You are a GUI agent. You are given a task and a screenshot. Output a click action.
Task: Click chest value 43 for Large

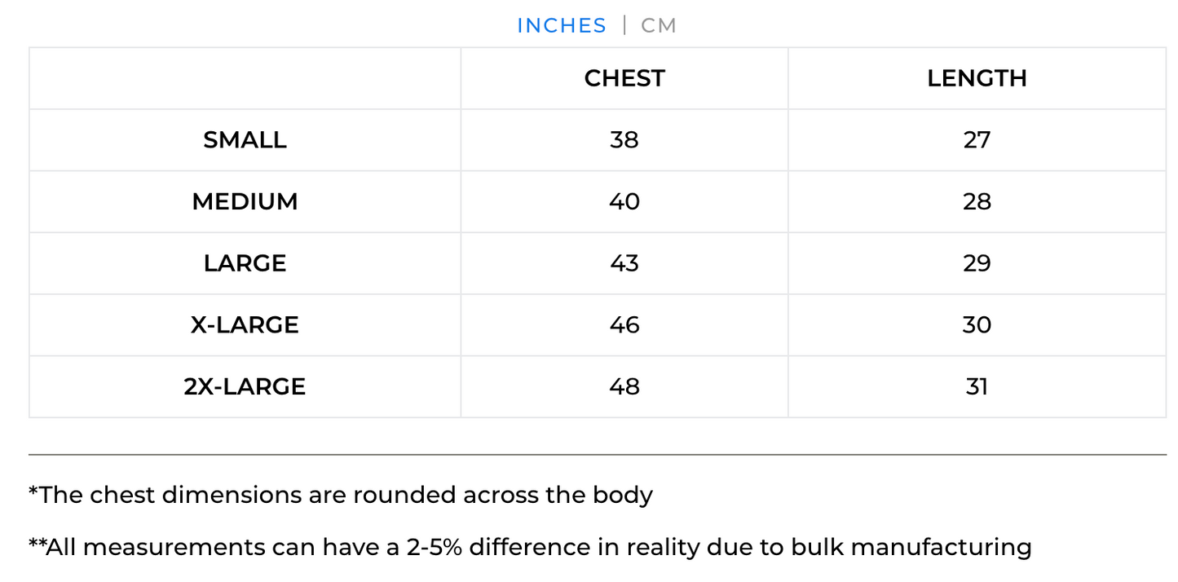[x=624, y=263]
